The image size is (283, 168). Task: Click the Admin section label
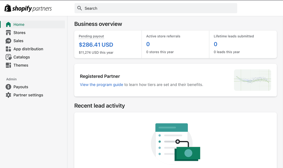[11, 79]
